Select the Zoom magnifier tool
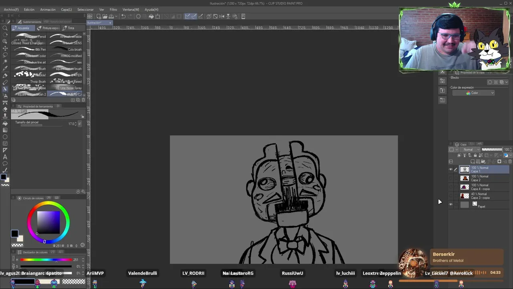The height and width of the screenshot is (289, 513). [x=5, y=28]
